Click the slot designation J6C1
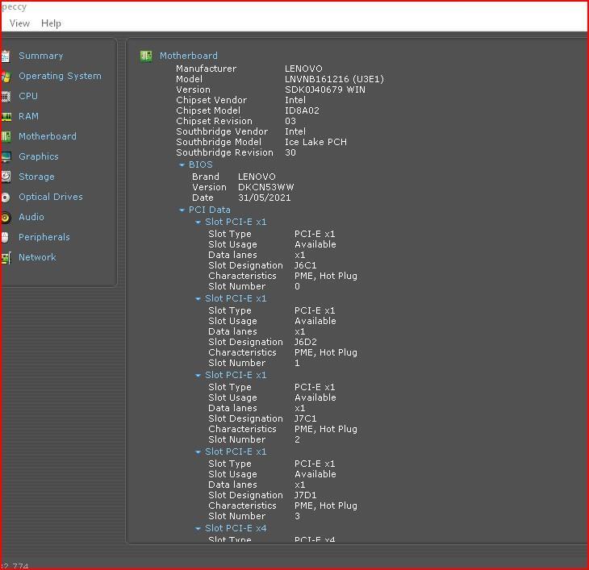The height and width of the screenshot is (570, 589). pos(306,265)
